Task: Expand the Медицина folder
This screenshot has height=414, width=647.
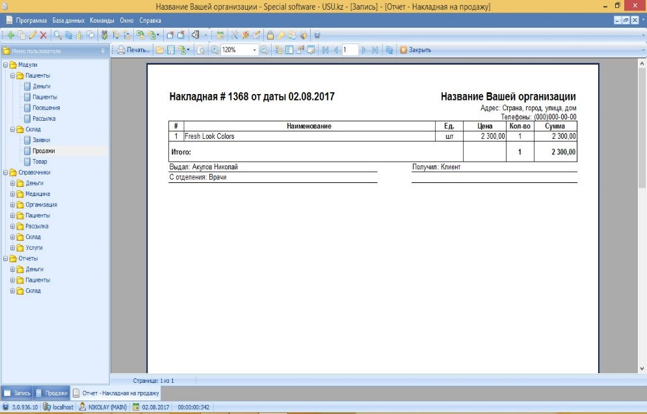Action: point(12,193)
